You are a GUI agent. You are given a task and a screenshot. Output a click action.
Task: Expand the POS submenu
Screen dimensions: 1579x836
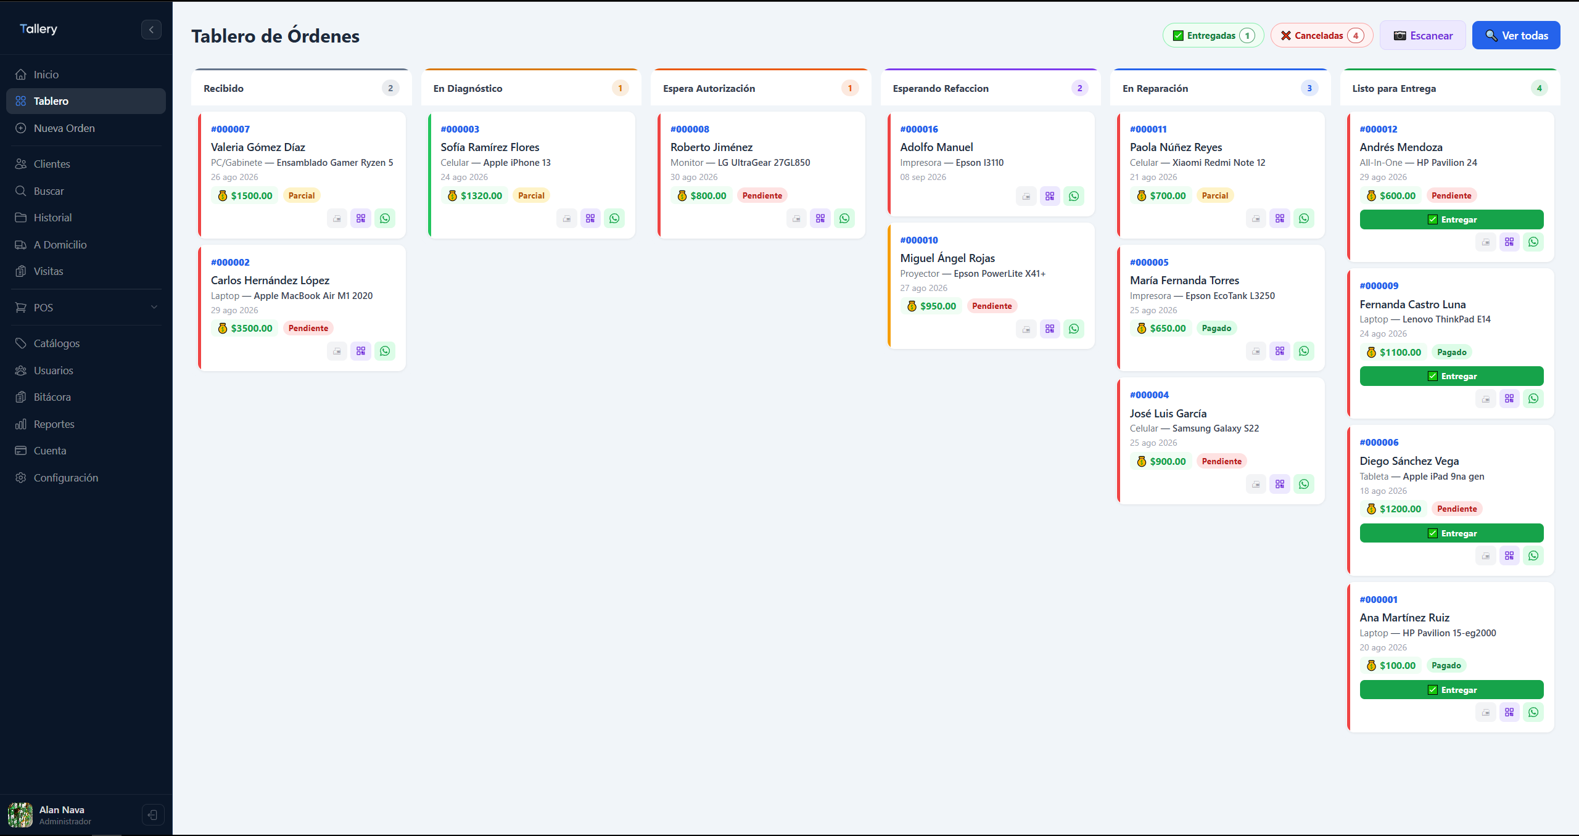tap(86, 307)
